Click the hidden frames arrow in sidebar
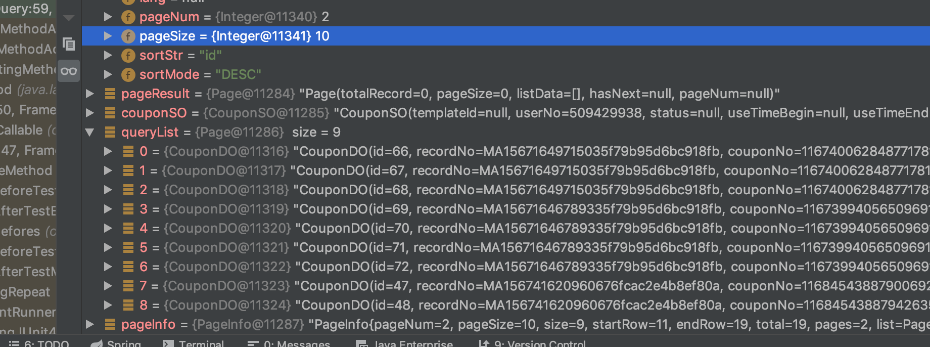Screen dimensions: 930x347 click(69, 18)
